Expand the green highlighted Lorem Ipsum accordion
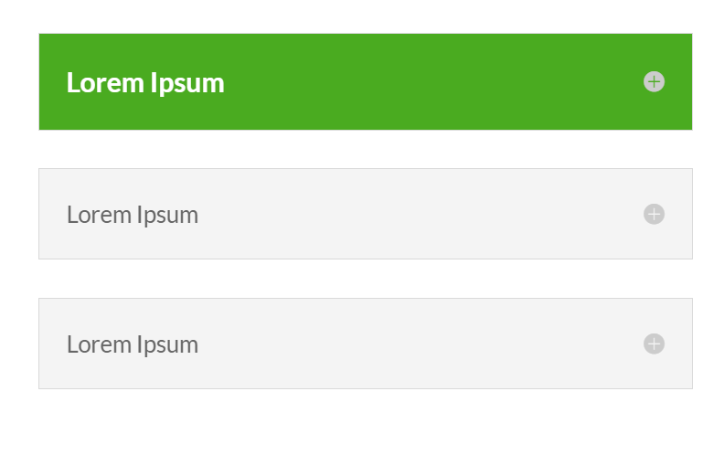The height and width of the screenshot is (455, 724). (366, 81)
